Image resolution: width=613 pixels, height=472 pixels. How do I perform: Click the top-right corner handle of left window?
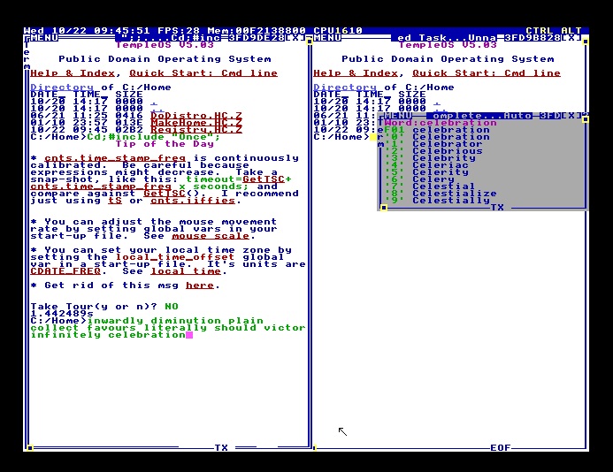[x=310, y=41]
